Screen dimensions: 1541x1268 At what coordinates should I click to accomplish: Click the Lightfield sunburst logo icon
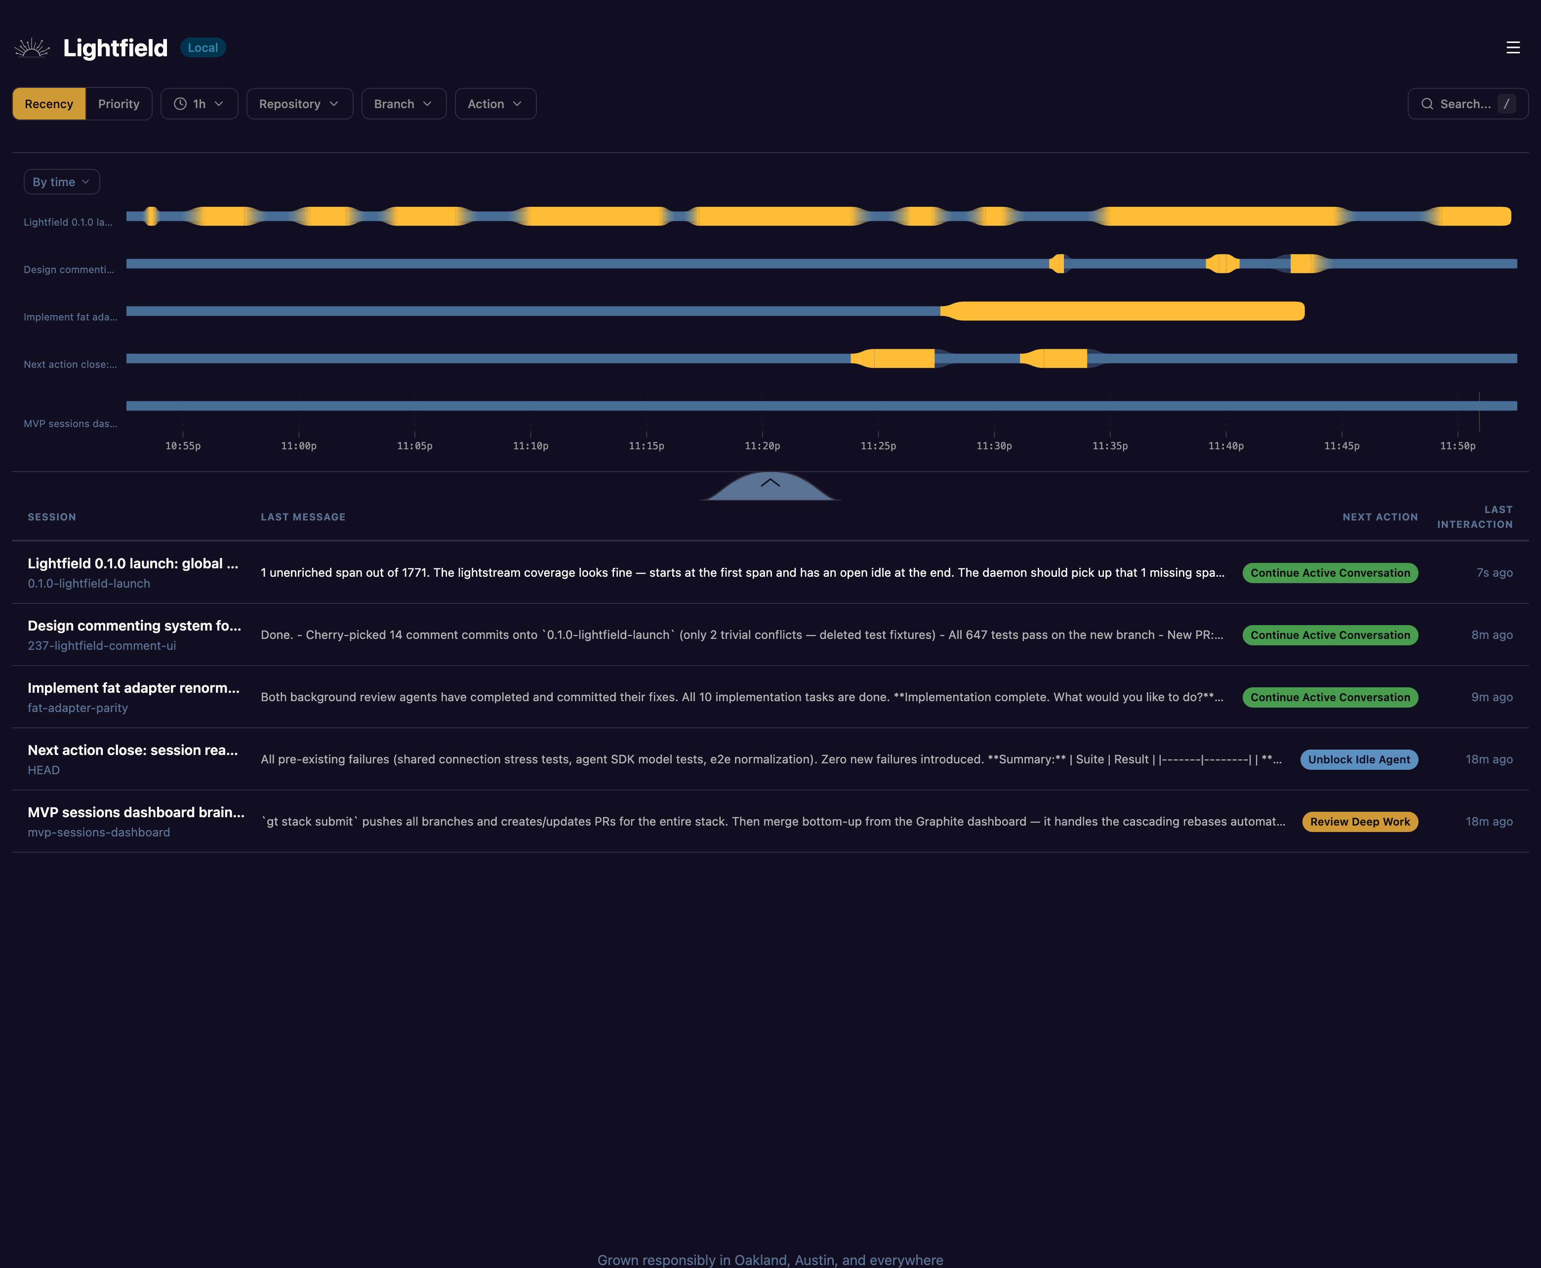pyautogui.click(x=32, y=48)
